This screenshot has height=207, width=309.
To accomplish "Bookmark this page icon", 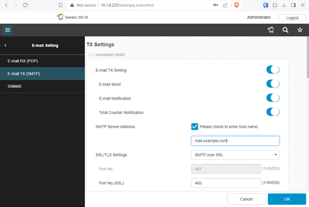I will [61, 5].
